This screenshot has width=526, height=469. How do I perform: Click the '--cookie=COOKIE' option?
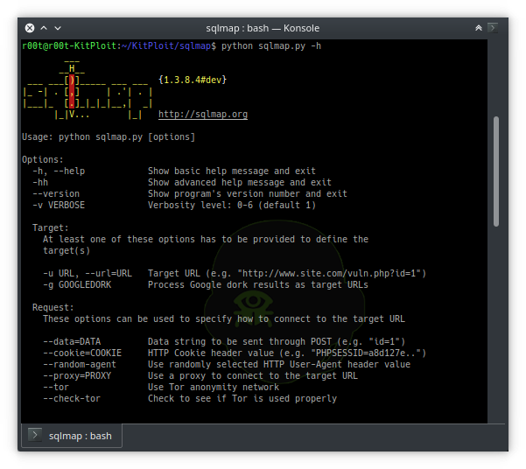[82, 353]
